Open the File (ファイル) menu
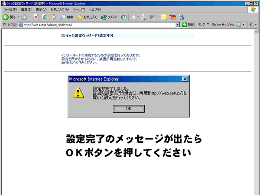Image resolution: width=260 pixels, height=195 pixels. point(10,10)
